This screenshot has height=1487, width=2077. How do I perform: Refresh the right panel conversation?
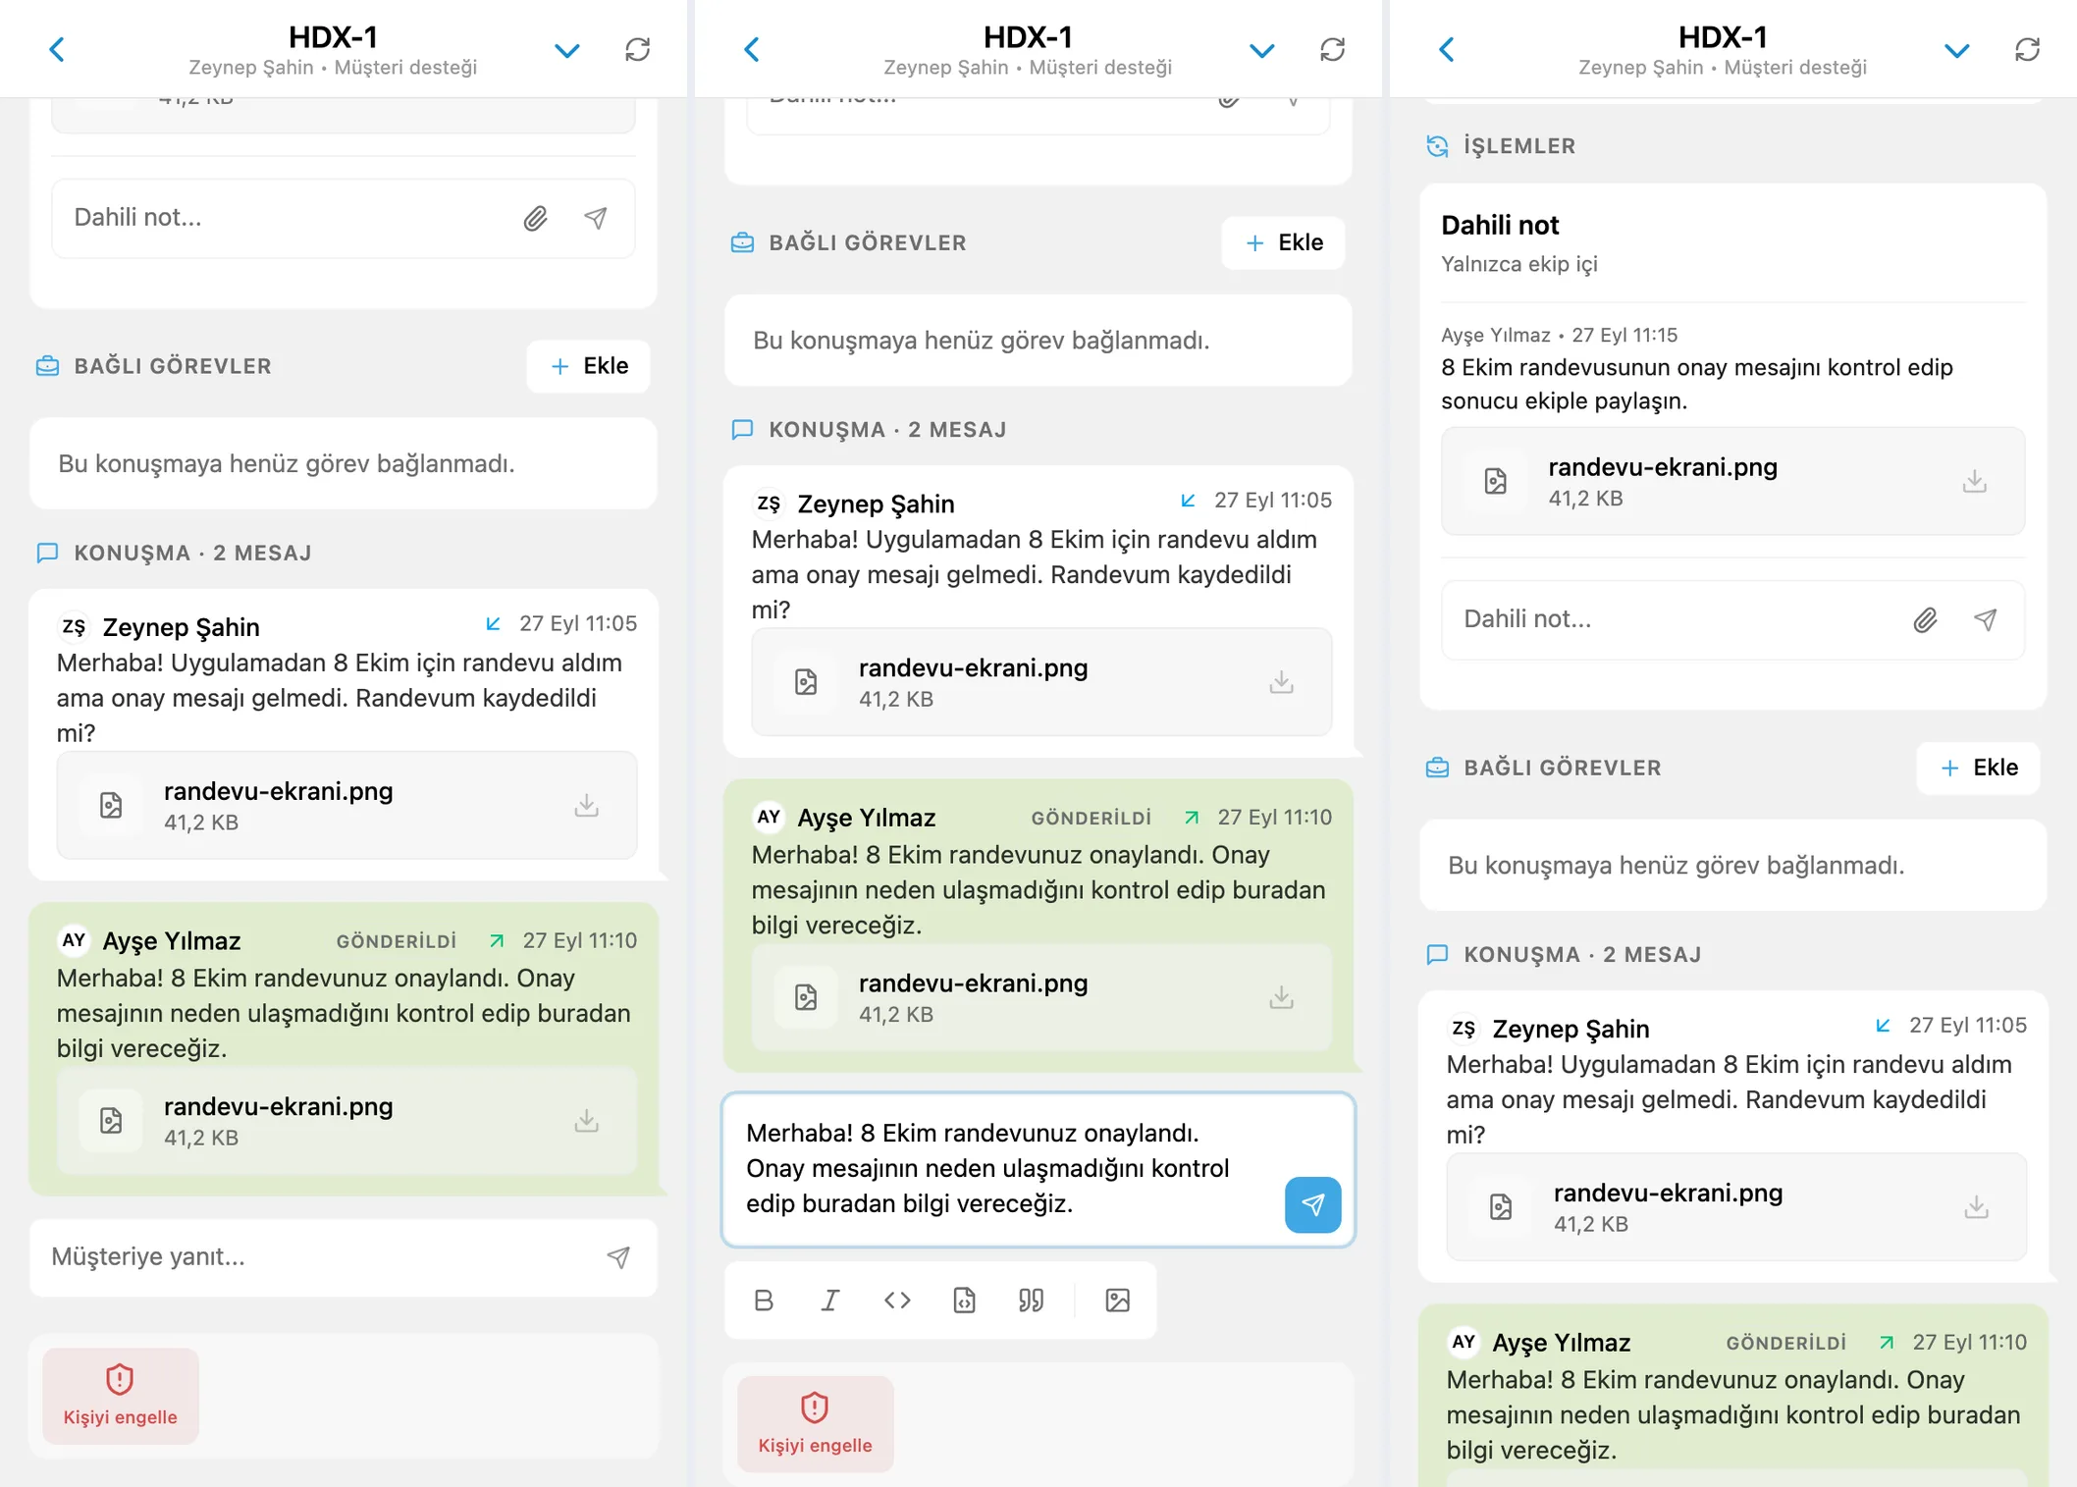(2027, 50)
